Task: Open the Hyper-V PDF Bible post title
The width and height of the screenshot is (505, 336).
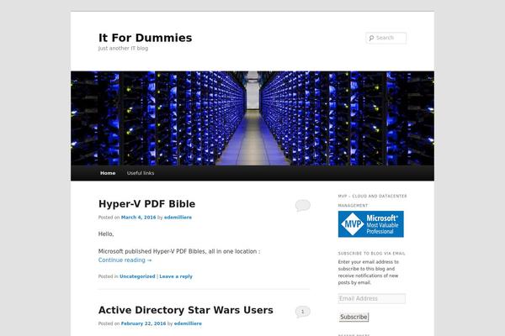Action: (x=146, y=204)
